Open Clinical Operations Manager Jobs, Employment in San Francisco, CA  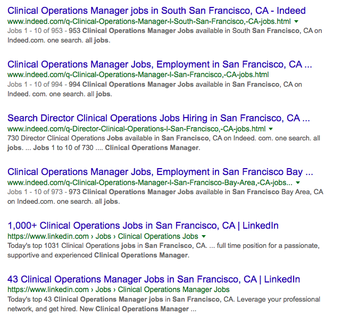point(160,64)
